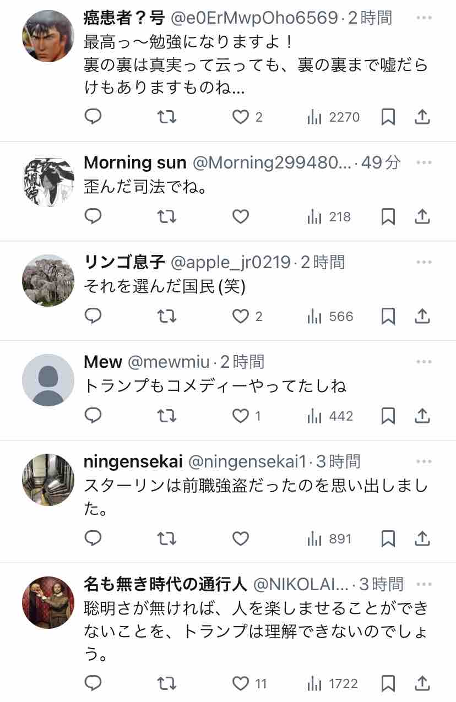This screenshot has height=702, width=456.
Task: Like the 名も無き時代の通行人 tweet
Action: [241, 684]
